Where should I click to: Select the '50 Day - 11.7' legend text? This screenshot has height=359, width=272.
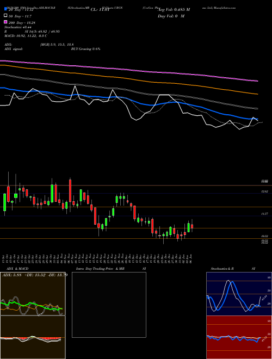[x=20, y=16]
